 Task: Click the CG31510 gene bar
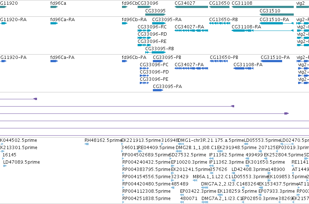[x=277, y=15]
